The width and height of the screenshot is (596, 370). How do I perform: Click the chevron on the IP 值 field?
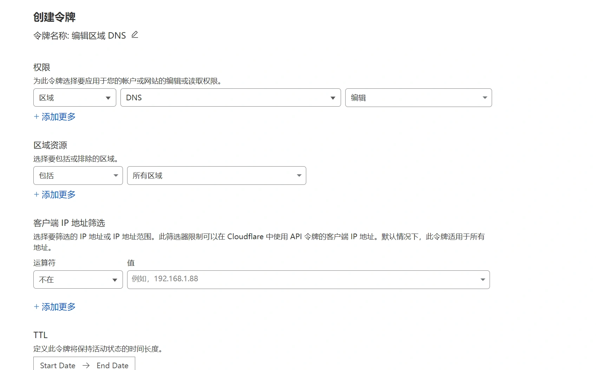[483, 280]
